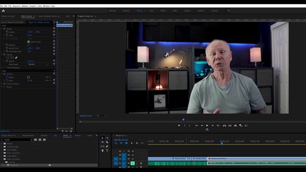Screen dimensions: 306x172
Task: Select the Slip tool
Action: point(102,146)
